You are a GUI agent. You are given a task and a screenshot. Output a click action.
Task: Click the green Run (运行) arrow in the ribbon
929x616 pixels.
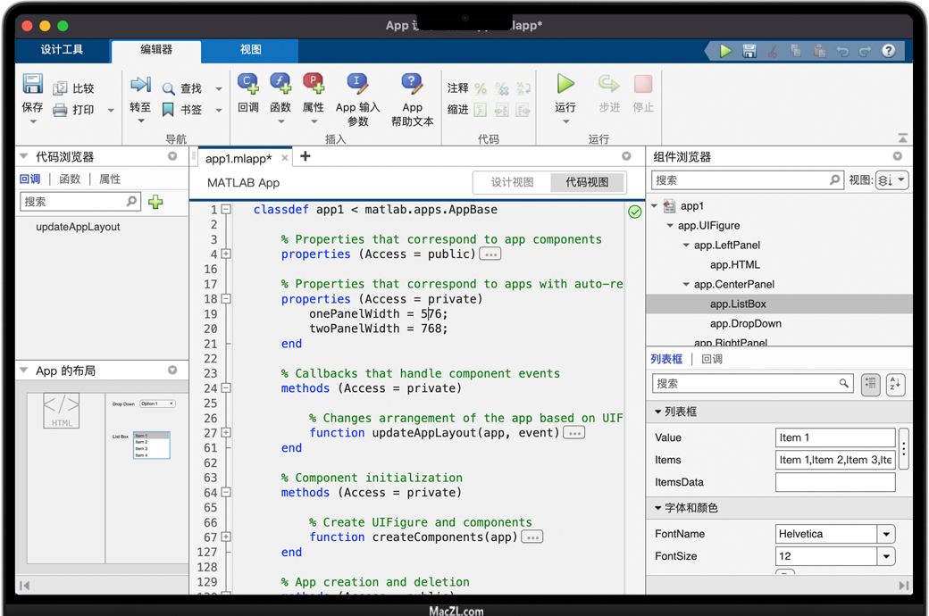coord(565,85)
